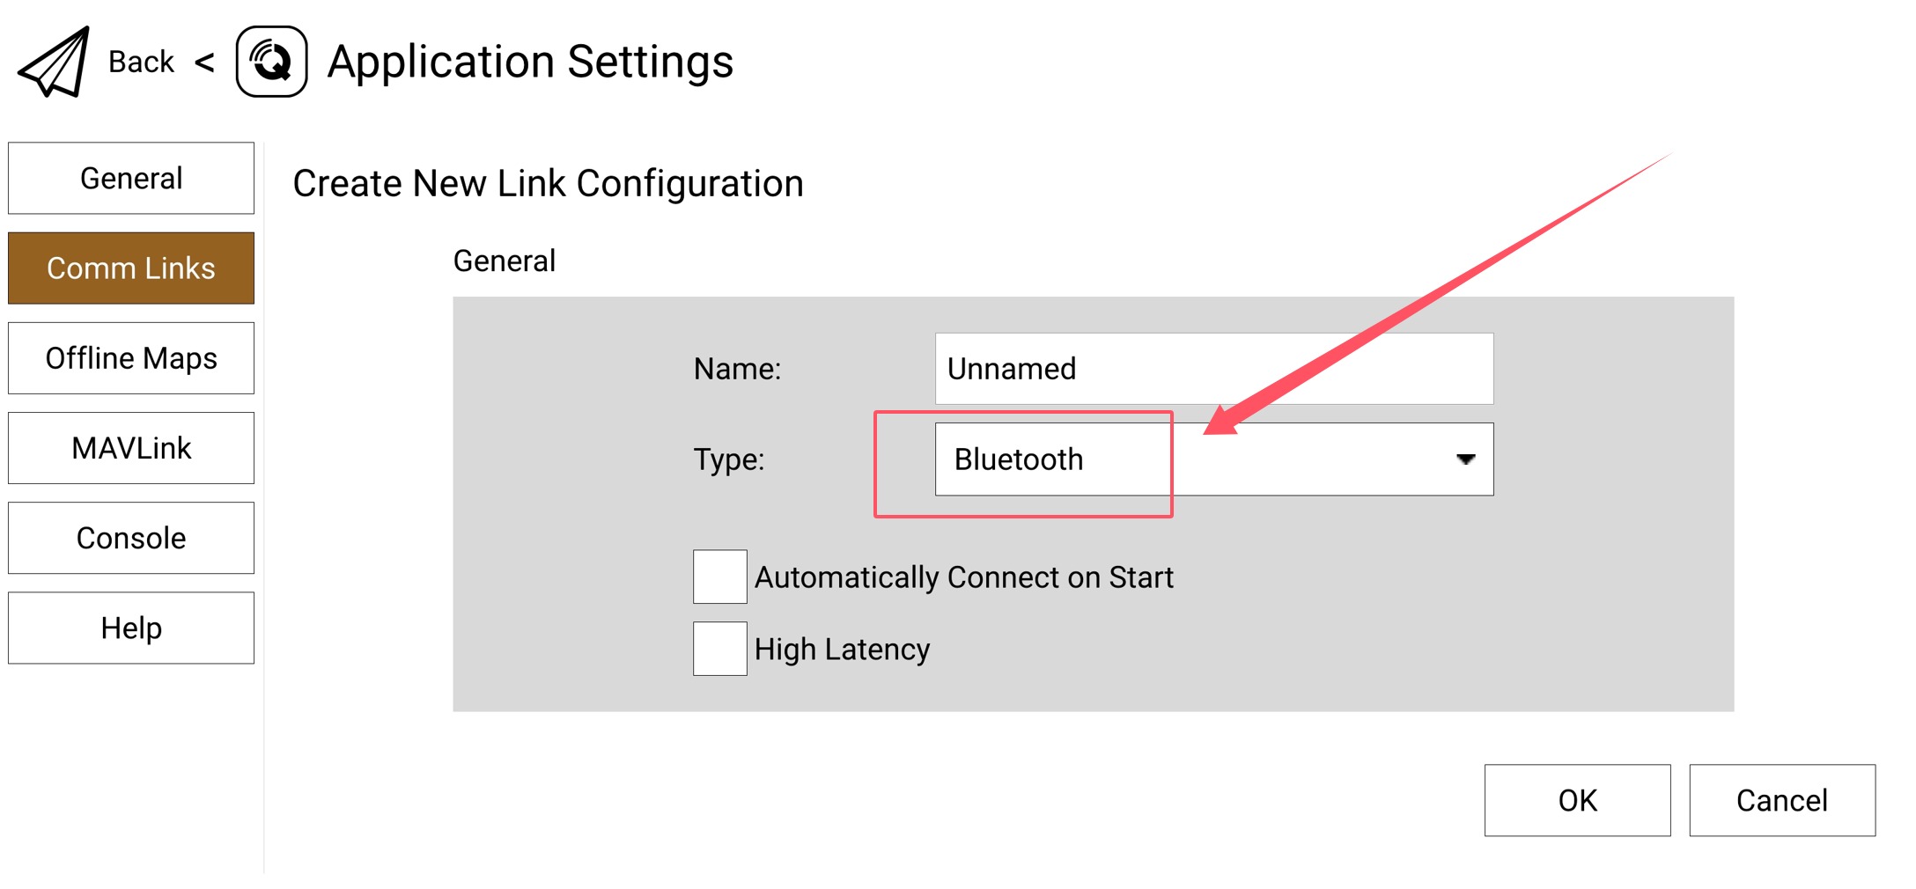Click the less-than chevron beside Back
Image resolution: width=1916 pixels, height=889 pixels.
204,62
